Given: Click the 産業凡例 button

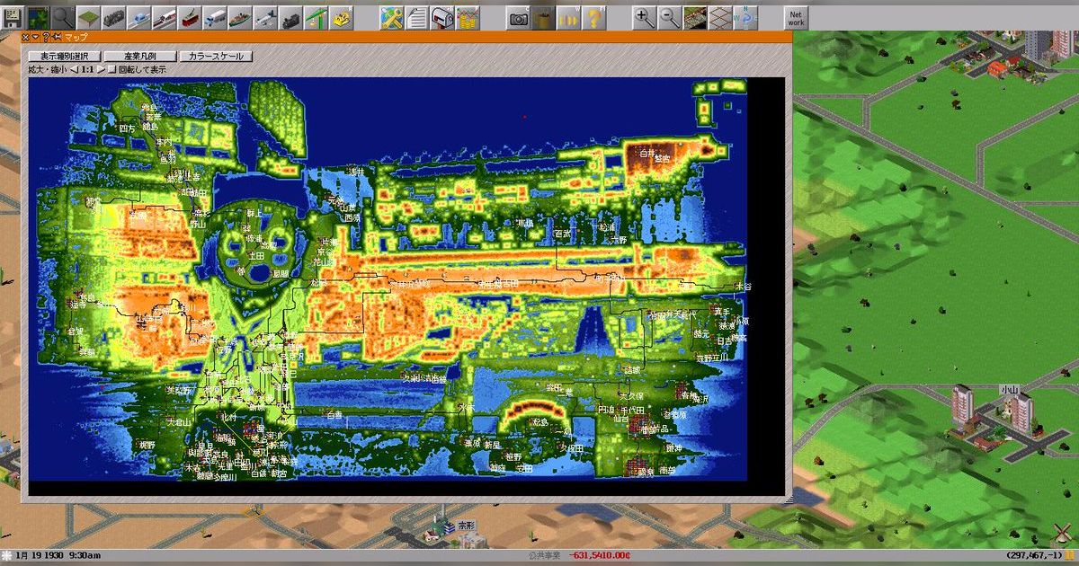Looking at the screenshot, I should 139,56.
